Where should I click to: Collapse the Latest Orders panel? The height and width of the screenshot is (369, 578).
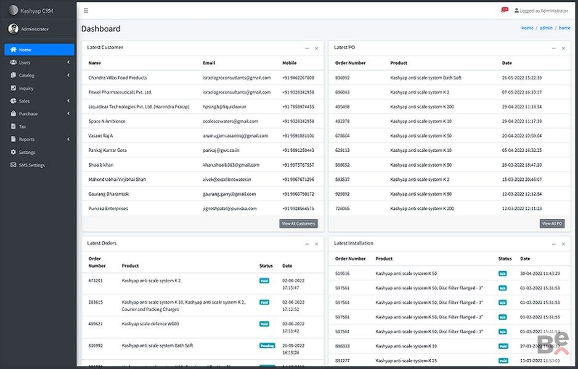click(x=307, y=244)
